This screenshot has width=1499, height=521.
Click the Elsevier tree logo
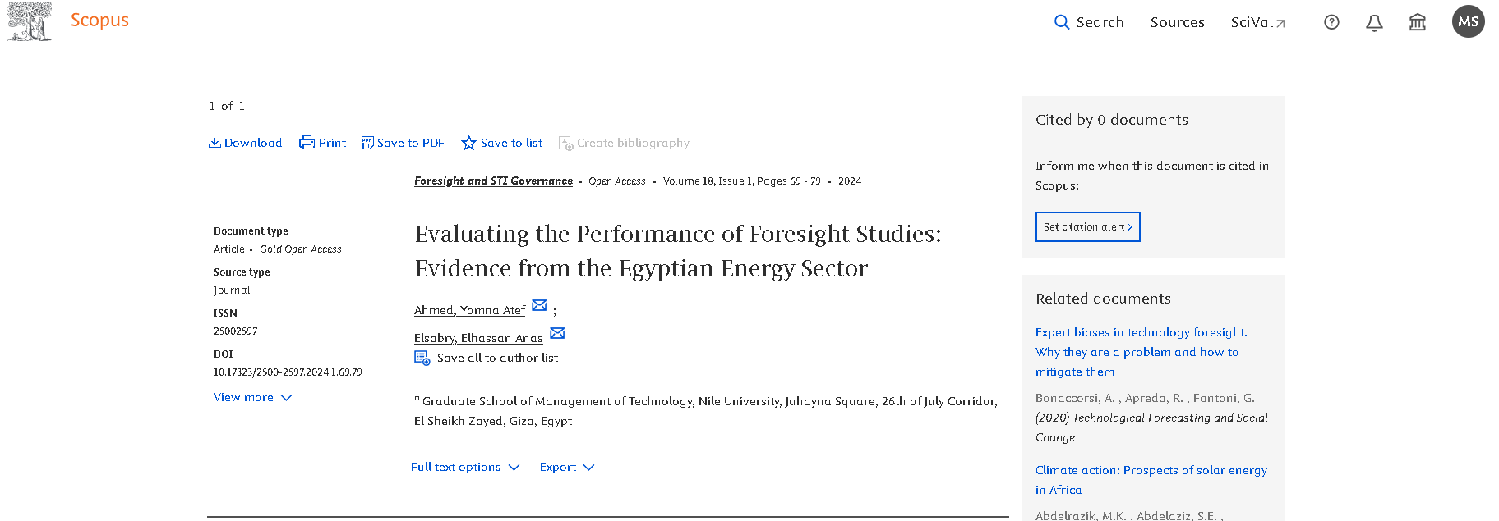[30, 21]
